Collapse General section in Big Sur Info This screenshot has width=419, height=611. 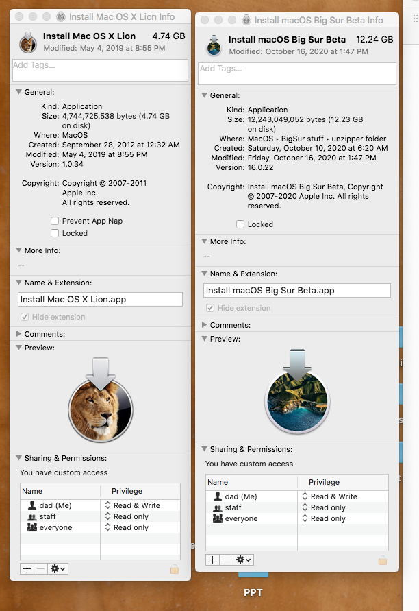(x=204, y=95)
